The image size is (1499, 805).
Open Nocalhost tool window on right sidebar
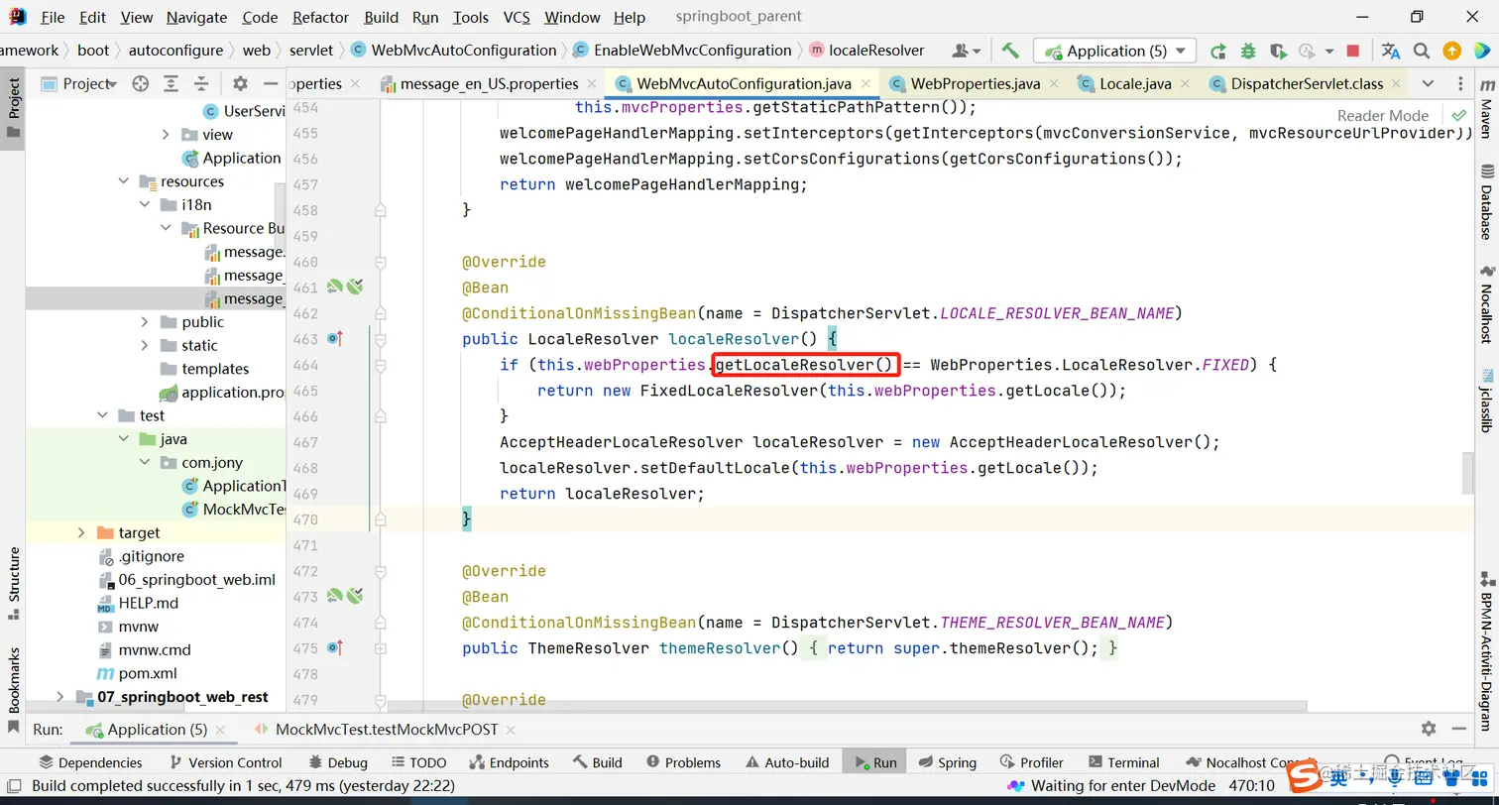click(x=1486, y=304)
